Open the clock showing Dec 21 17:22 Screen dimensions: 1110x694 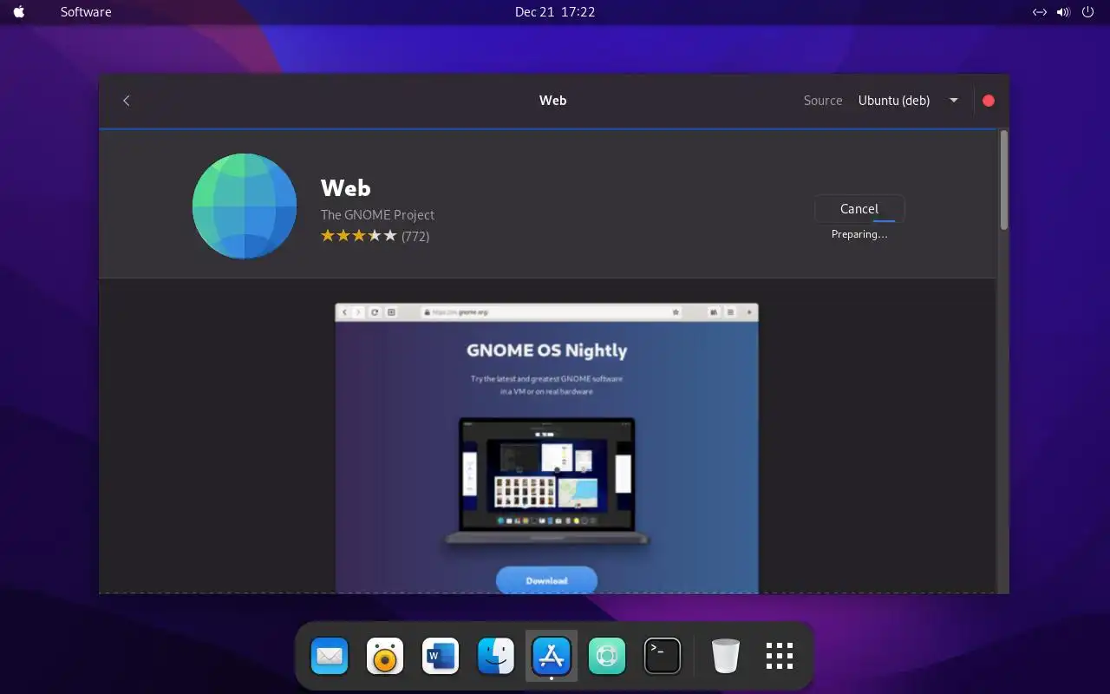555,12
